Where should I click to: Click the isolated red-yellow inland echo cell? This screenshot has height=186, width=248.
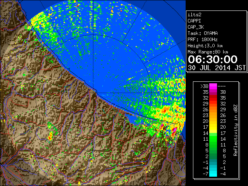coord(50,136)
